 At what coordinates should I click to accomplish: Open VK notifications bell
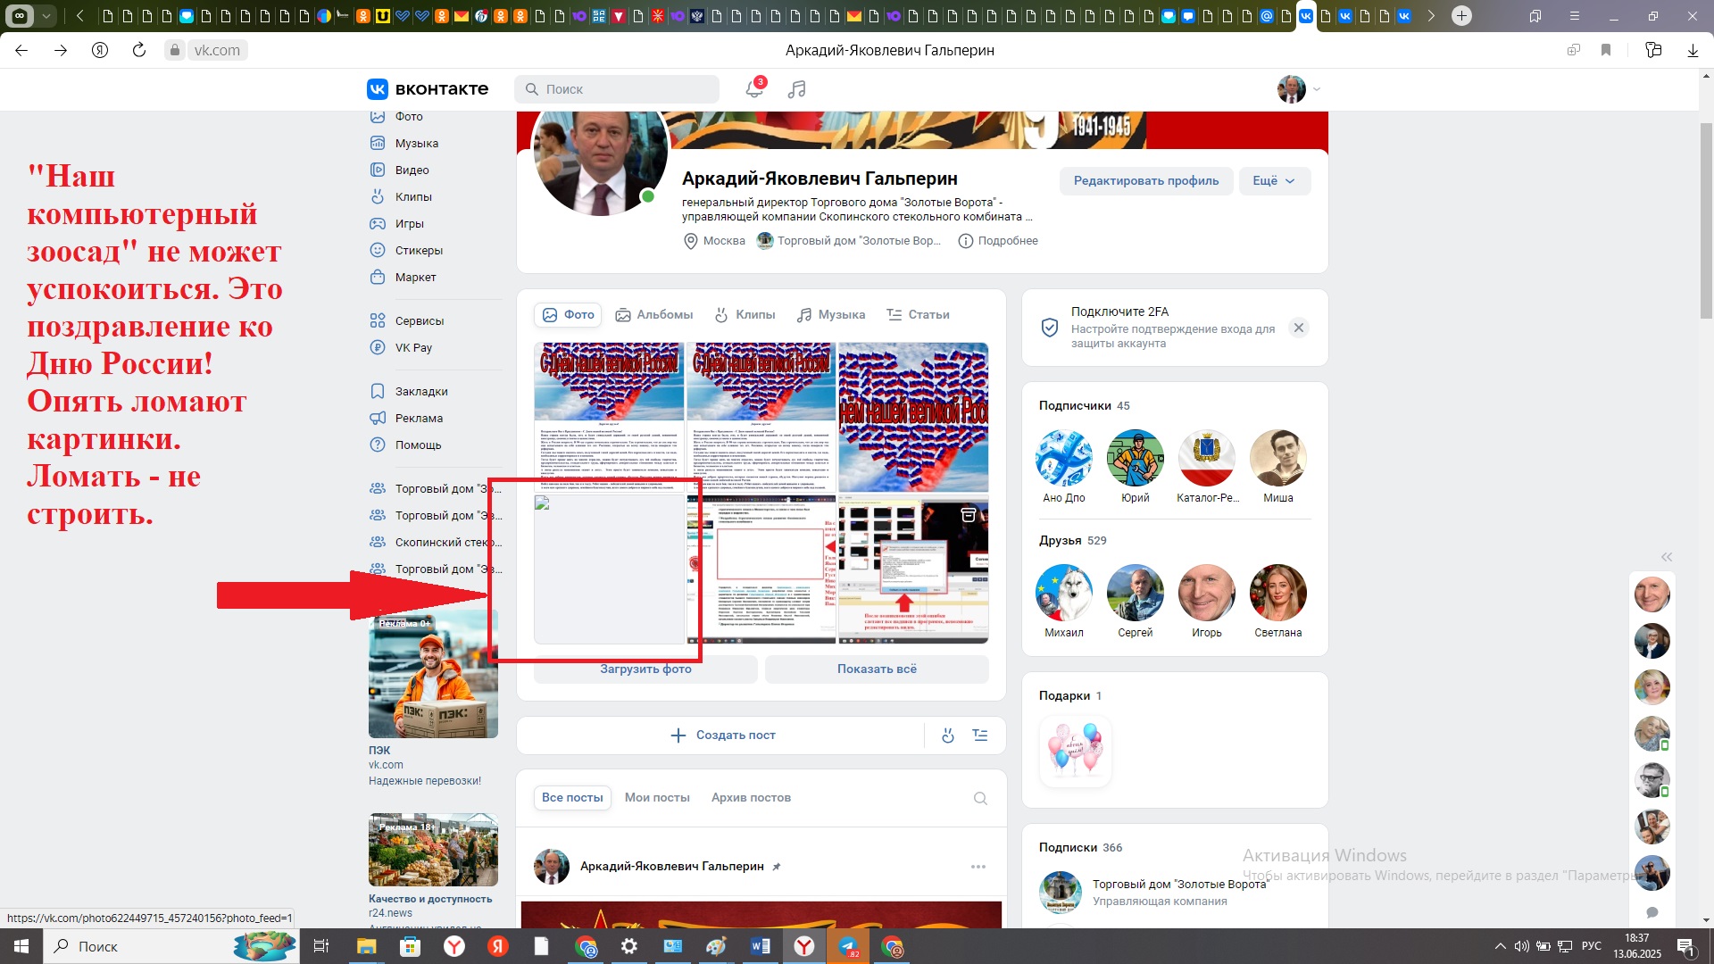tap(754, 88)
